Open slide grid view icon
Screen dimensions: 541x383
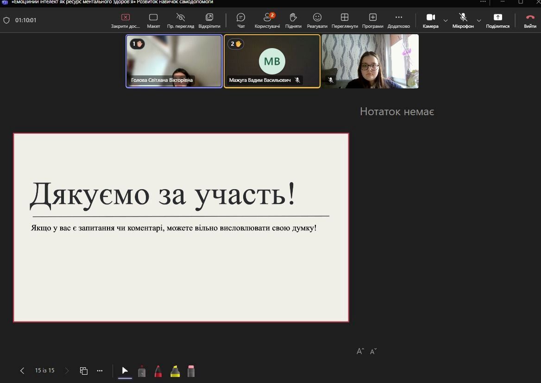[84, 371]
